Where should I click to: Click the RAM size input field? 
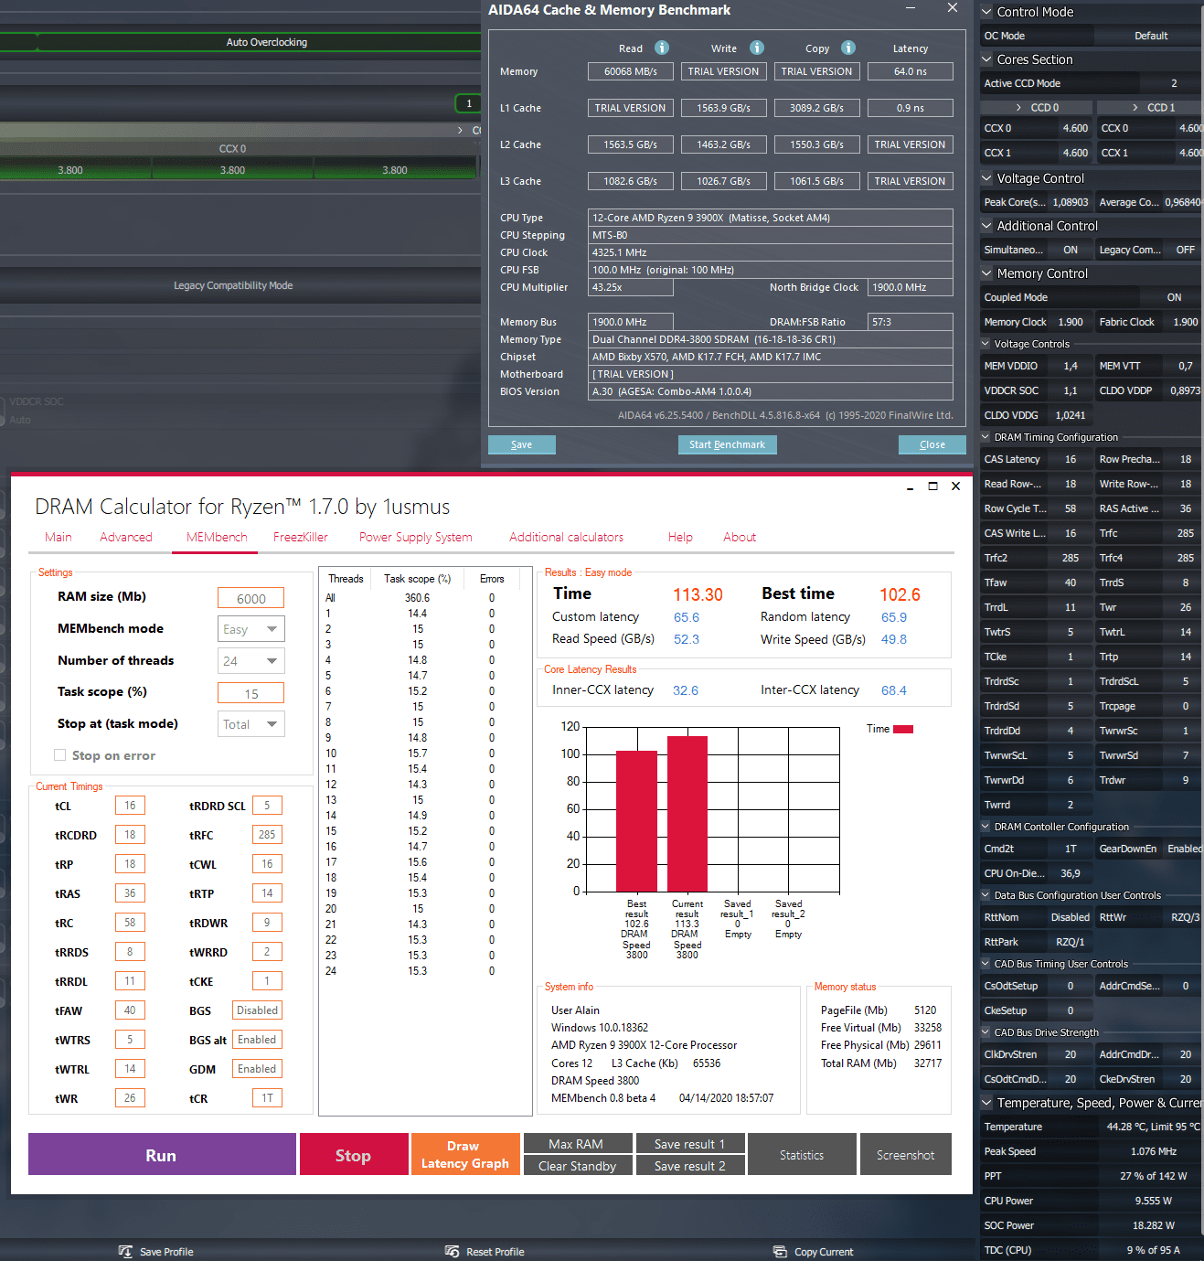251,598
